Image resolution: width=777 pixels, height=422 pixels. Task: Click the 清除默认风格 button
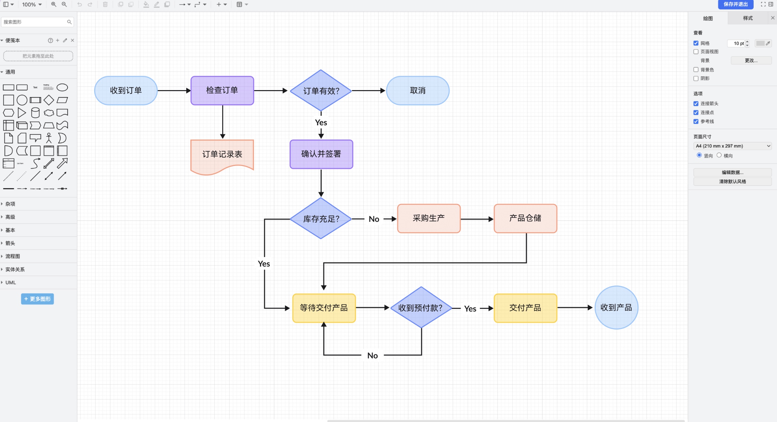pos(732,182)
